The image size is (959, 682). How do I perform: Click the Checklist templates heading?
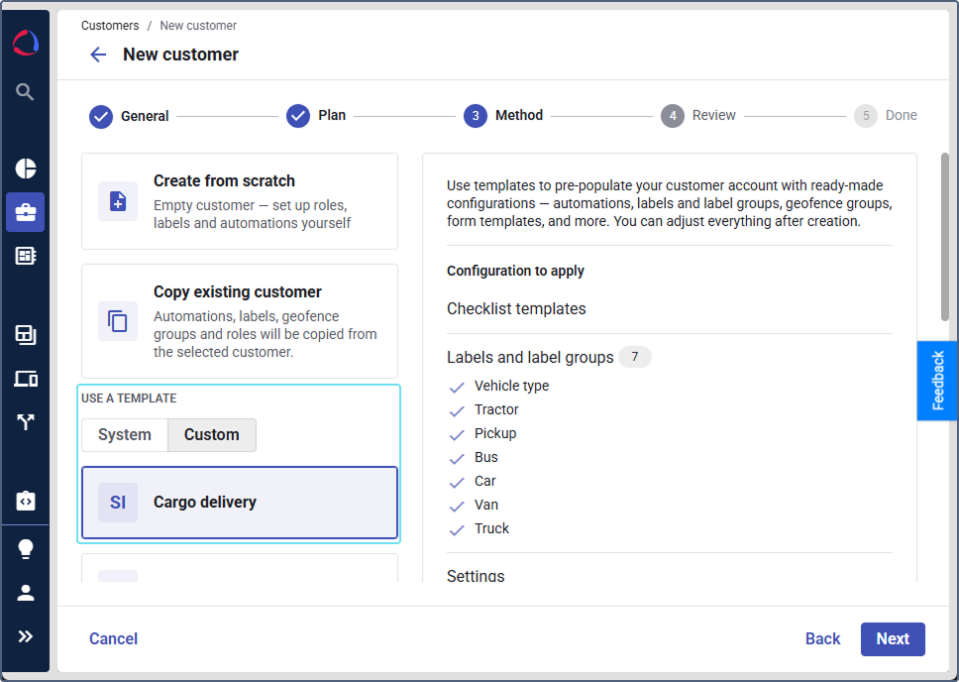click(516, 308)
